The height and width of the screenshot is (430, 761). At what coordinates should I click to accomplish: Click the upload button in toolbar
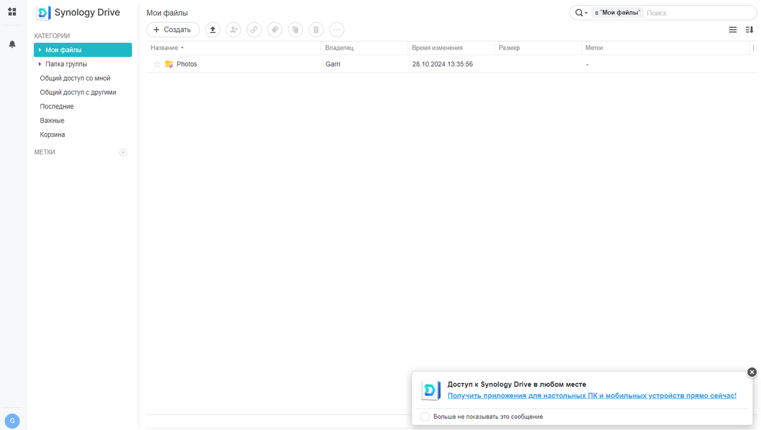point(213,30)
